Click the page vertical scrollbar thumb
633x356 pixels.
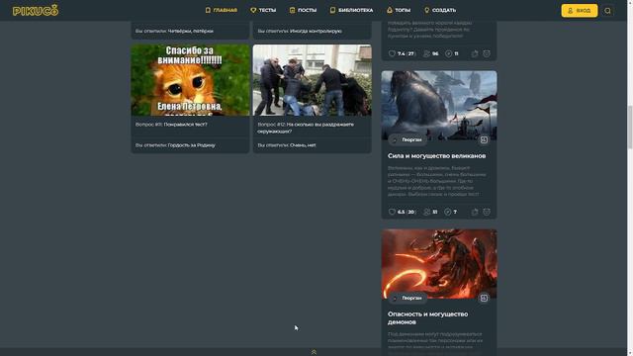pyautogui.click(x=630, y=128)
